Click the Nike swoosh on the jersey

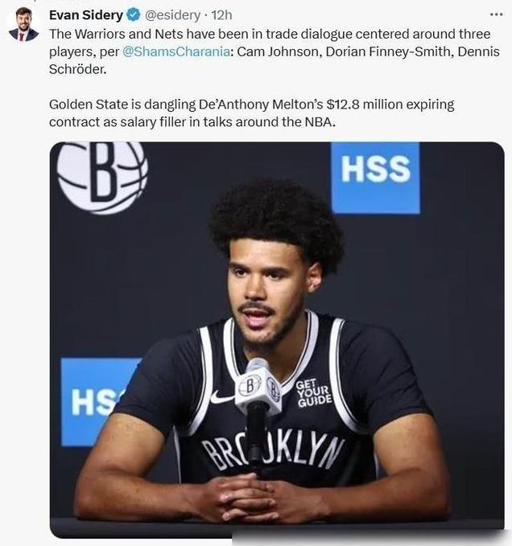point(222,398)
